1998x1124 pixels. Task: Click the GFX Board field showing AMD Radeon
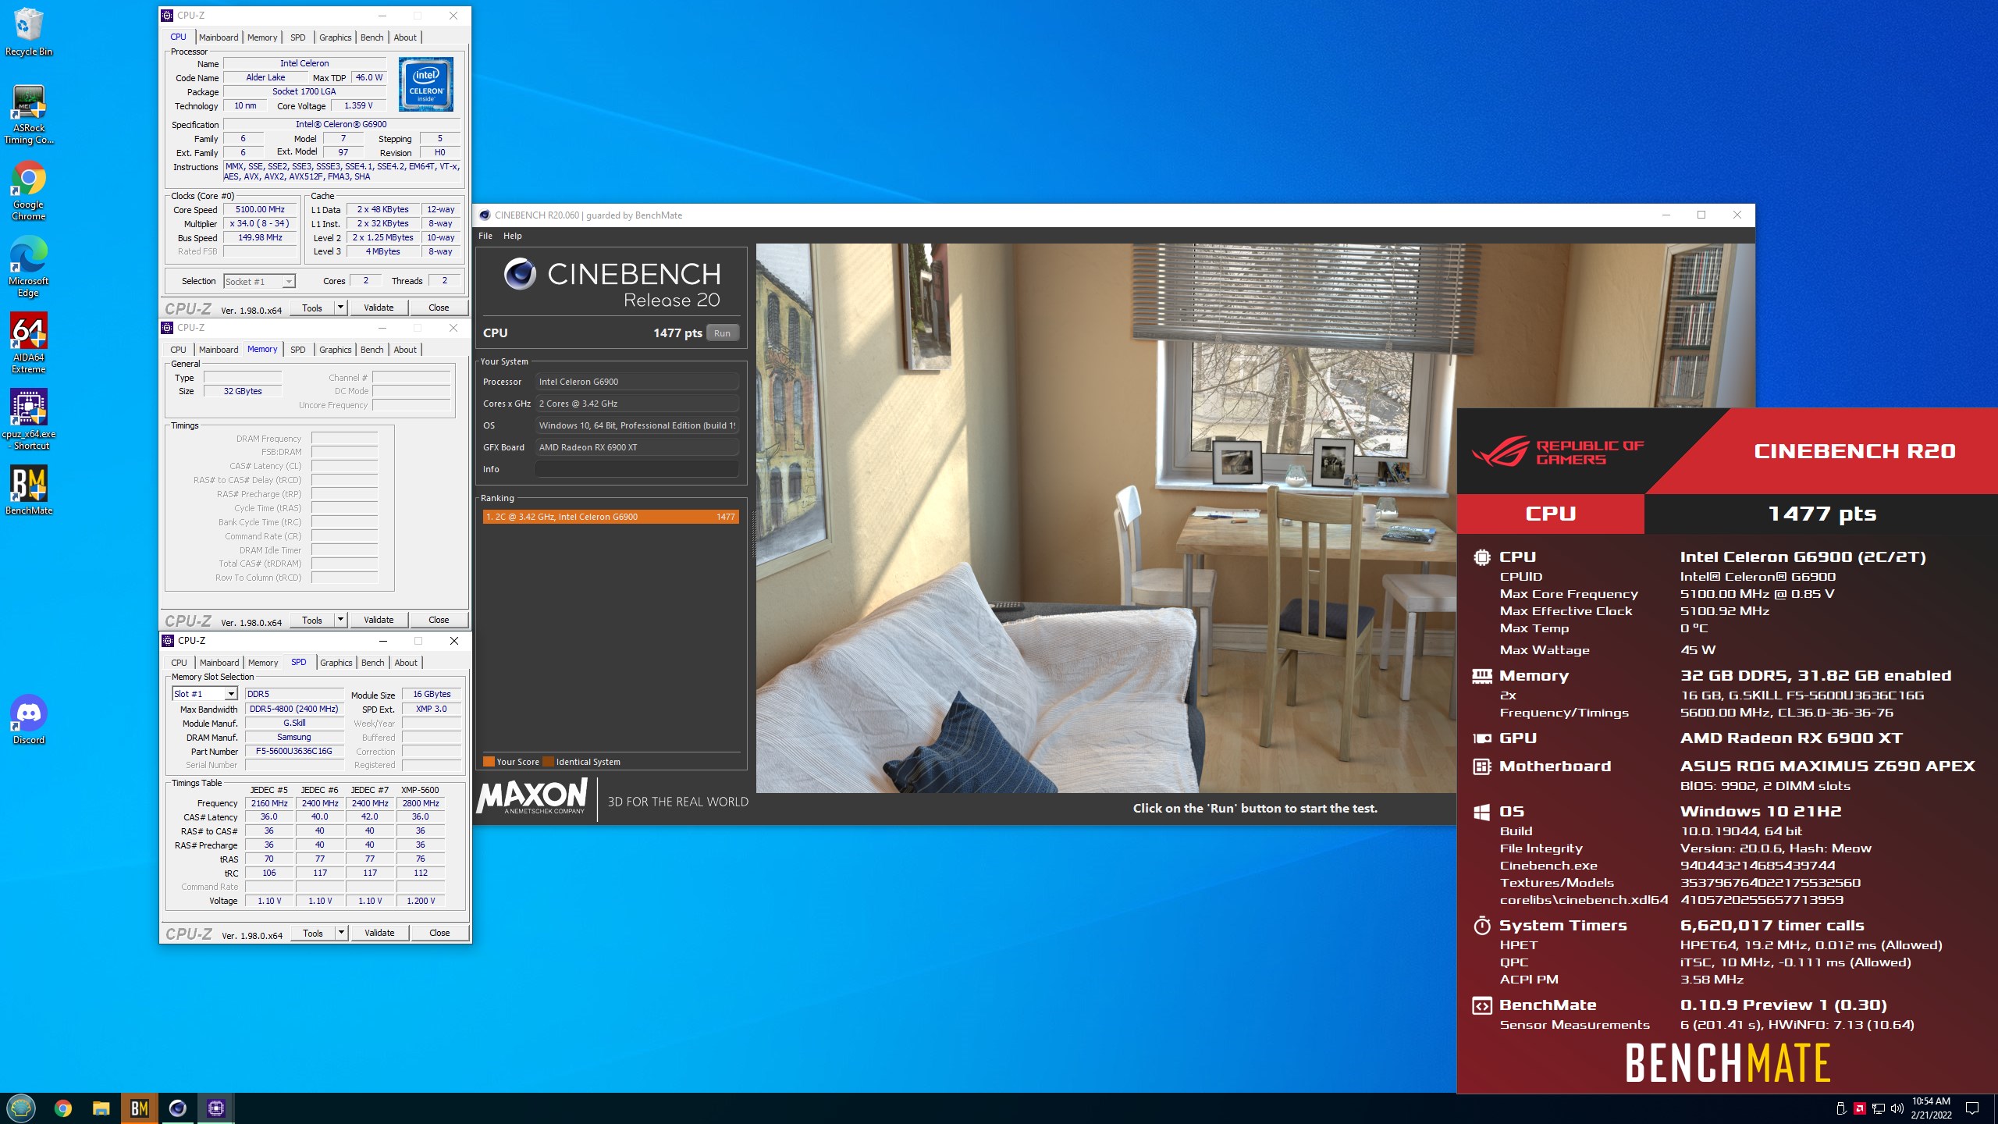point(637,447)
